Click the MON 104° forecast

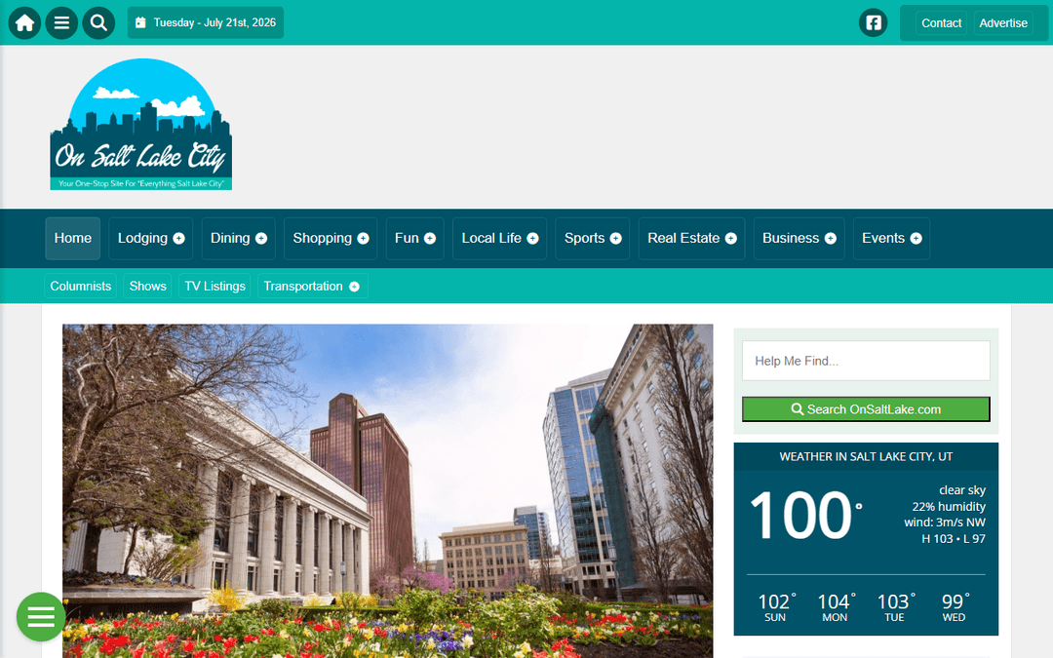point(836,607)
